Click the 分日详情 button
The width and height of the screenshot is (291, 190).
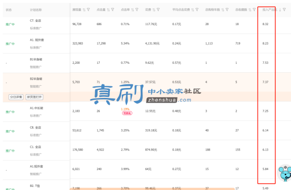coord(16,97)
